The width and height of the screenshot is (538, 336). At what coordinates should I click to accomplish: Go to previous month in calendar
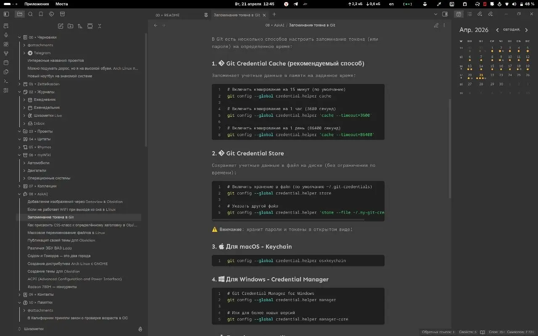497,30
